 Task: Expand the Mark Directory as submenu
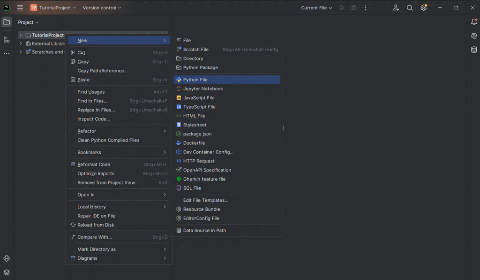point(119,249)
